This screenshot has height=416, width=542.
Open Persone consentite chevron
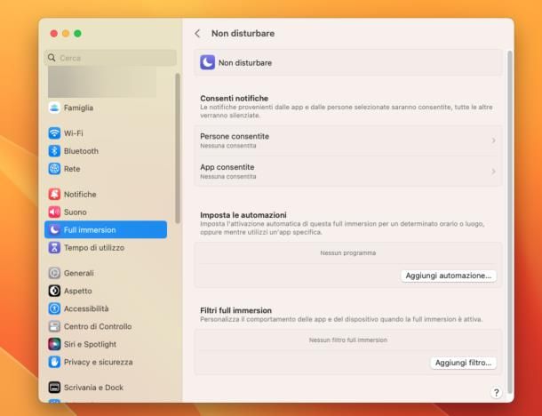494,140
